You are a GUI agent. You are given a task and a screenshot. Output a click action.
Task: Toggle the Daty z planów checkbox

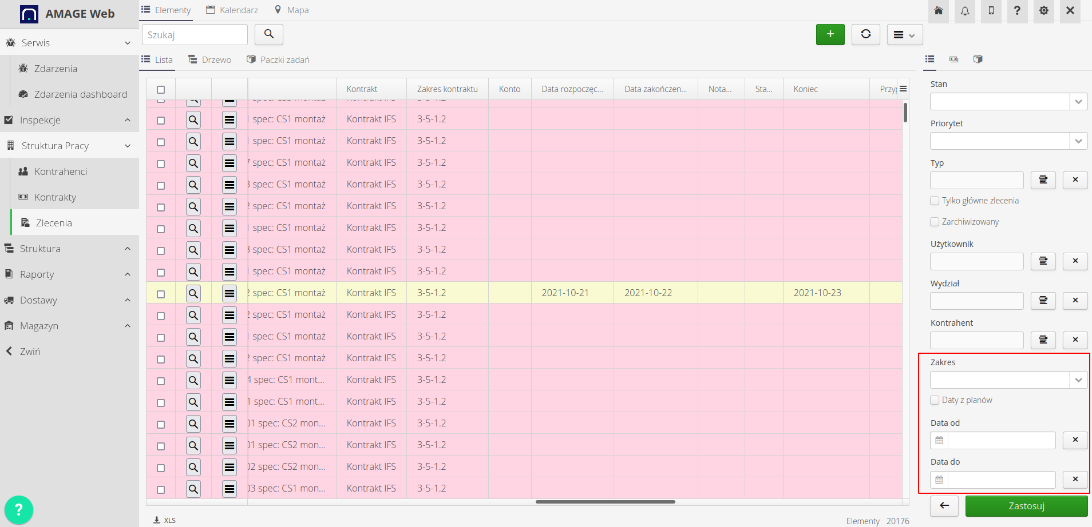click(x=935, y=400)
